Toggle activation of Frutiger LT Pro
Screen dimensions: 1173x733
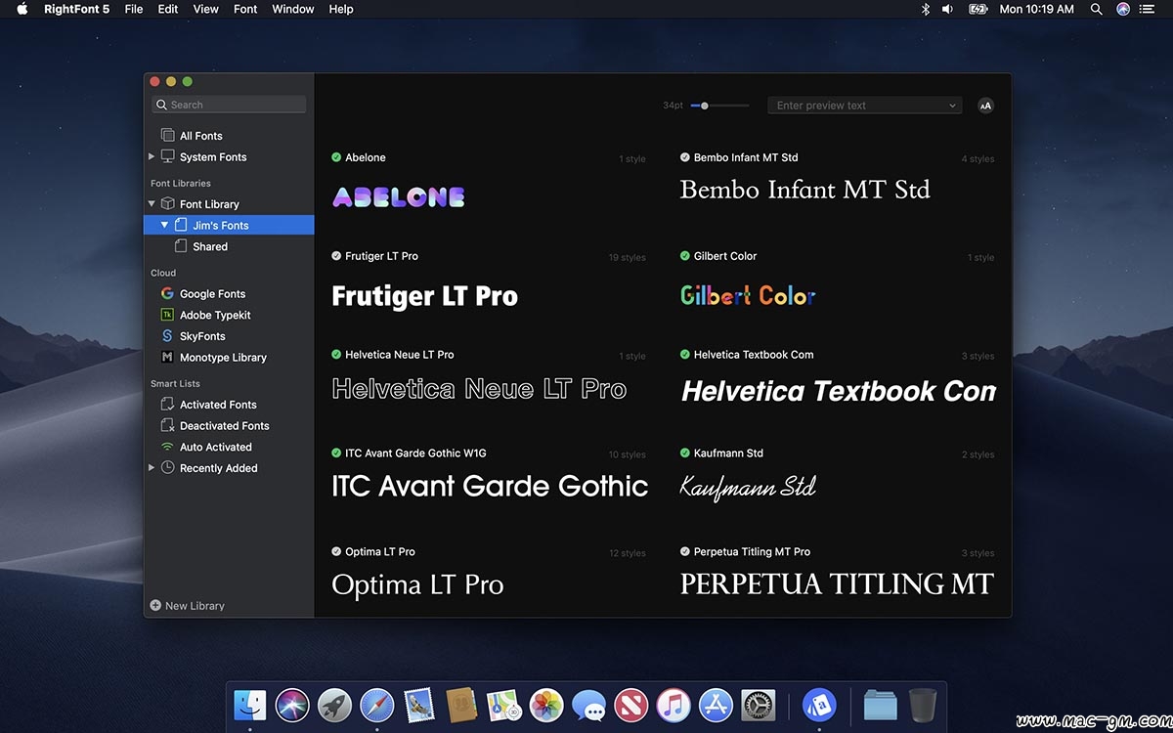coord(336,256)
